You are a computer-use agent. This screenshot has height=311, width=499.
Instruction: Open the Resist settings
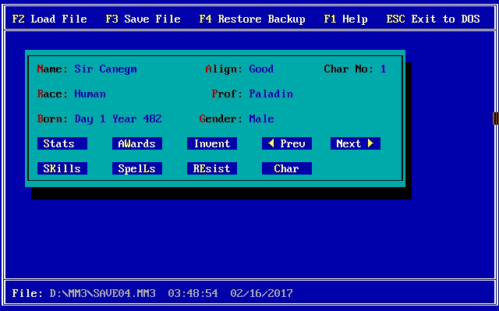[x=212, y=168]
